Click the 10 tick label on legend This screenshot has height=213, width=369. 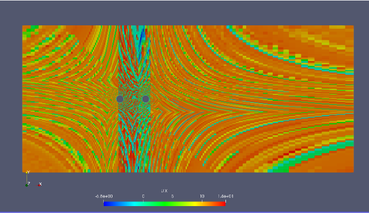(202, 196)
